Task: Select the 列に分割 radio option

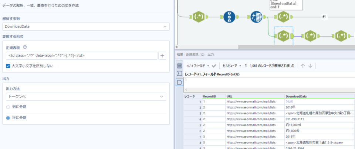Action: coord(8,107)
